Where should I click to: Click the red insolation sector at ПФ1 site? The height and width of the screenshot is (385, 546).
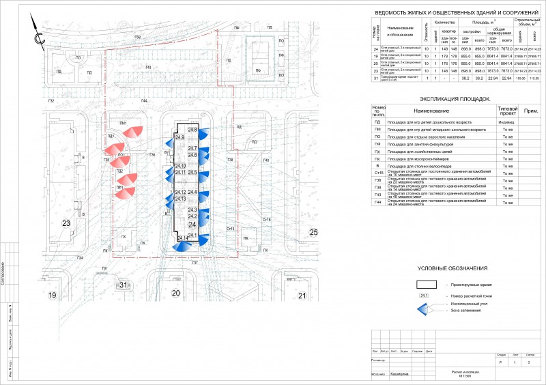coord(126,193)
